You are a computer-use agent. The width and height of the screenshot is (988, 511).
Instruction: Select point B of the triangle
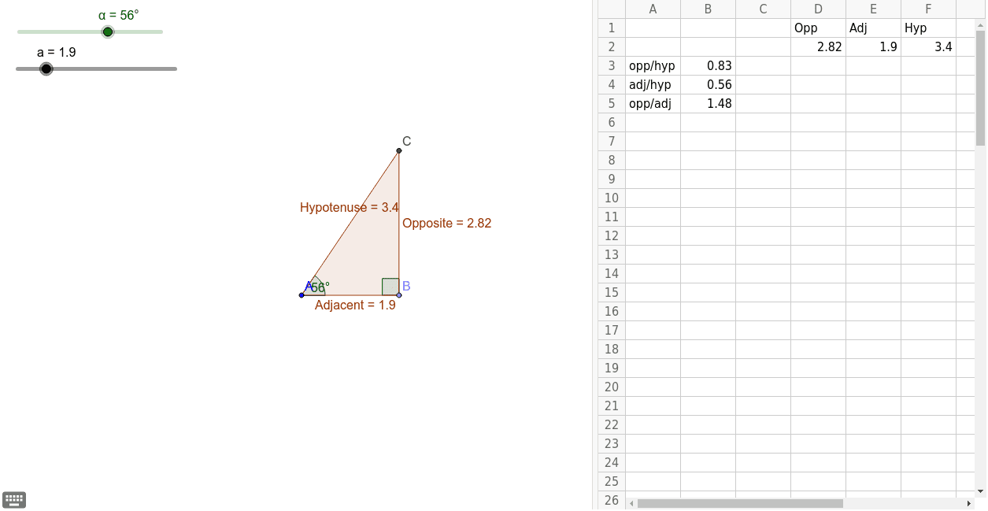399,295
